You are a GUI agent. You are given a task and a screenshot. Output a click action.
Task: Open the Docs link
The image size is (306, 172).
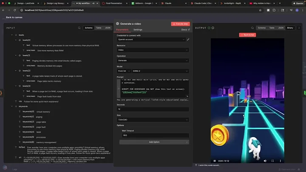185,30
